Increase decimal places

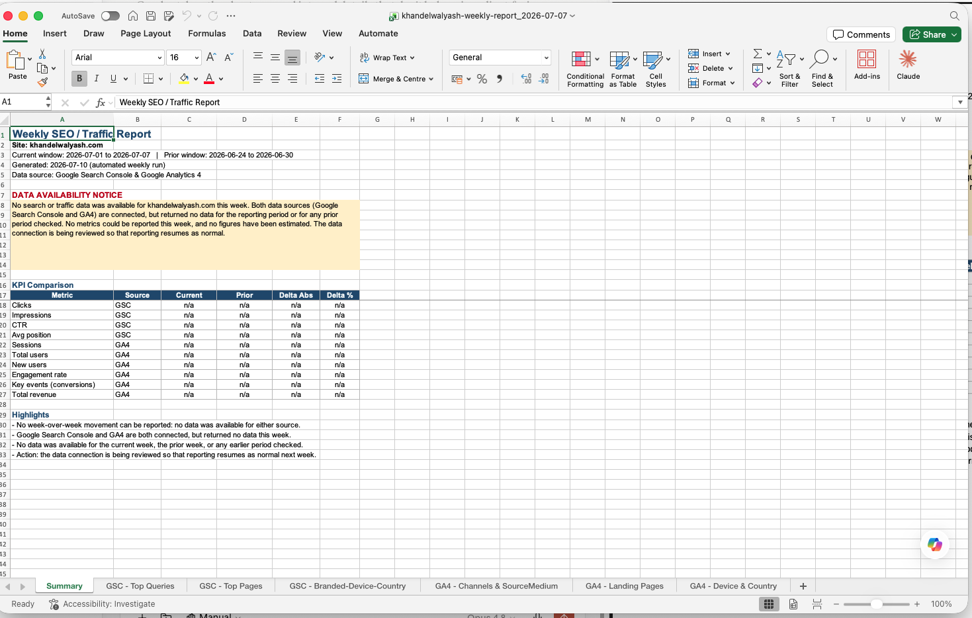[526, 79]
